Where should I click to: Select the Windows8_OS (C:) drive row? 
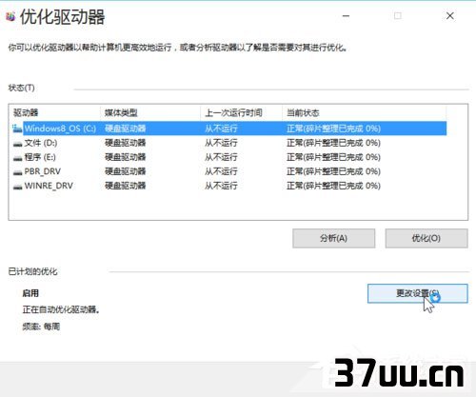229,129
